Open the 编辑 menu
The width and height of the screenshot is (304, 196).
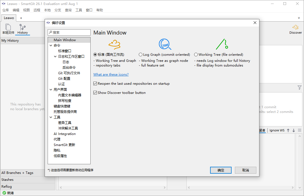pyautogui.click(x=16, y=10)
